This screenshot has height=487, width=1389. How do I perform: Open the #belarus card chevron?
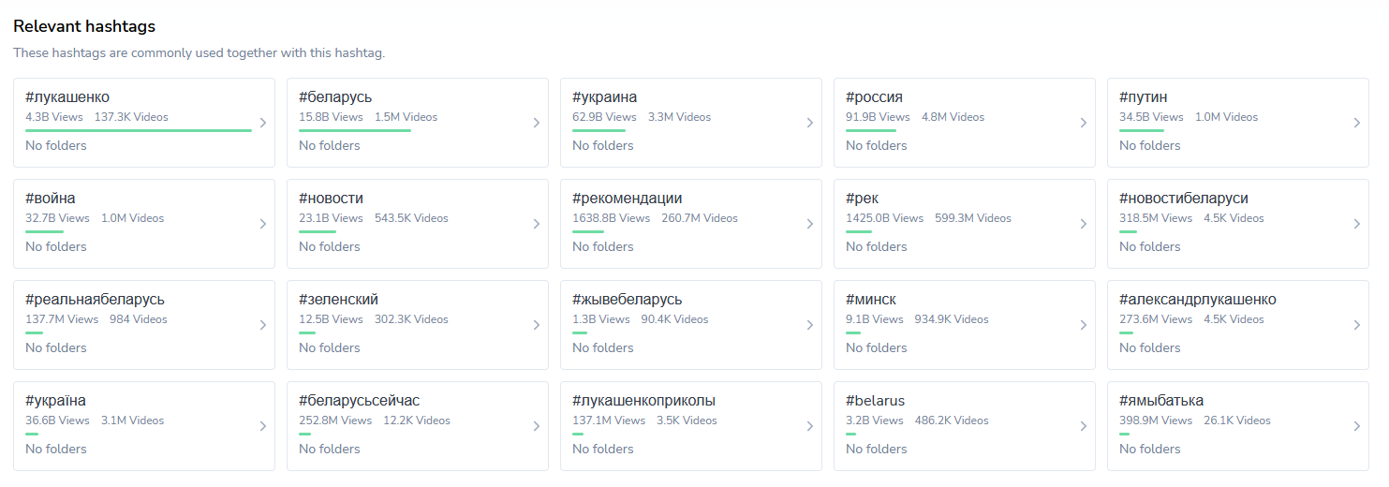(1084, 426)
